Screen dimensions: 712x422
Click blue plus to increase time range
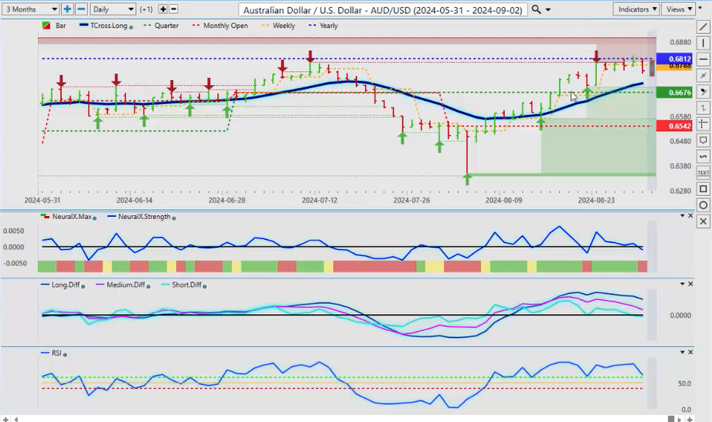(x=68, y=9)
